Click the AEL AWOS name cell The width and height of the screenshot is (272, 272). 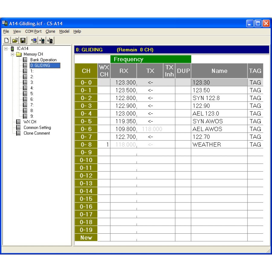pyautogui.click(x=219, y=129)
